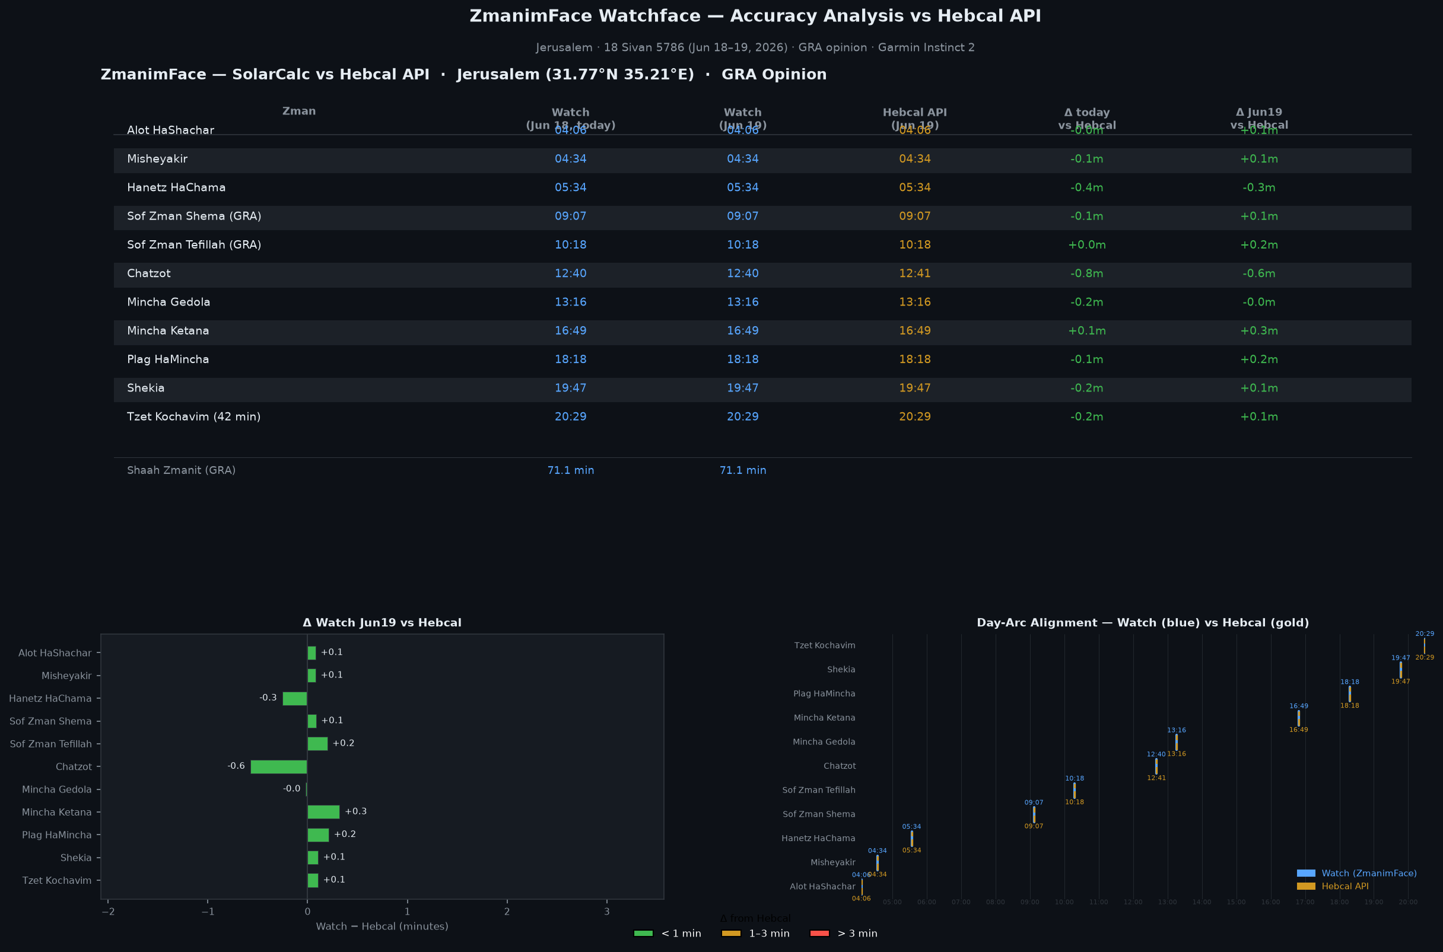
Task: Click the Shekia row label in table
Action: (146, 388)
